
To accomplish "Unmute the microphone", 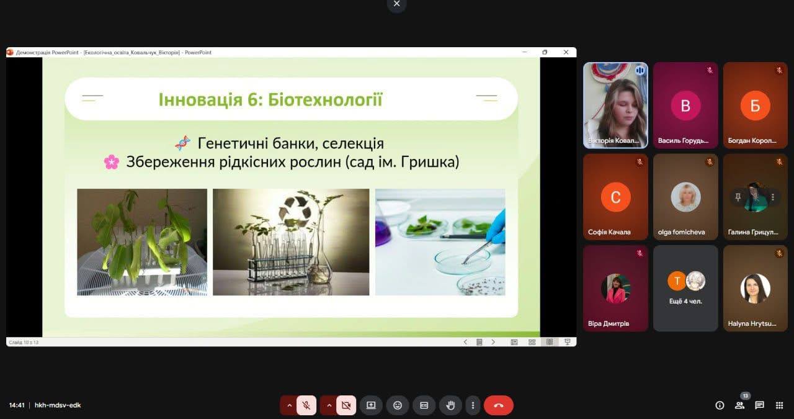I will coord(306,405).
